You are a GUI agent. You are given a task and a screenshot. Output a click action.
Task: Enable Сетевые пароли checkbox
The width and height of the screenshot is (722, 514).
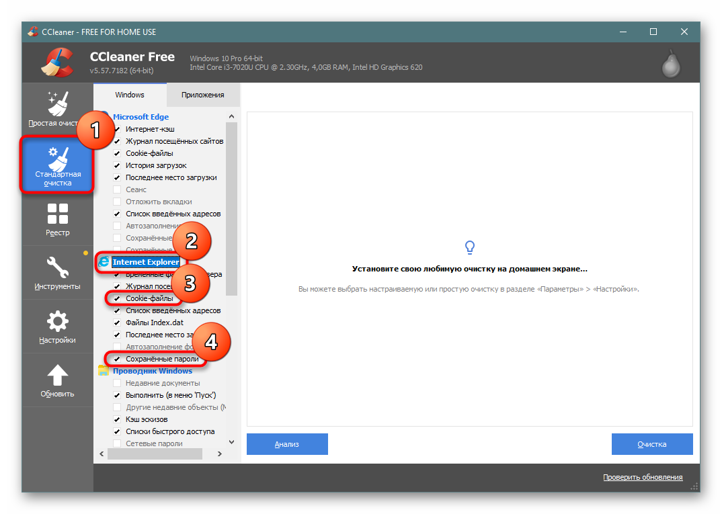[117, 443]
